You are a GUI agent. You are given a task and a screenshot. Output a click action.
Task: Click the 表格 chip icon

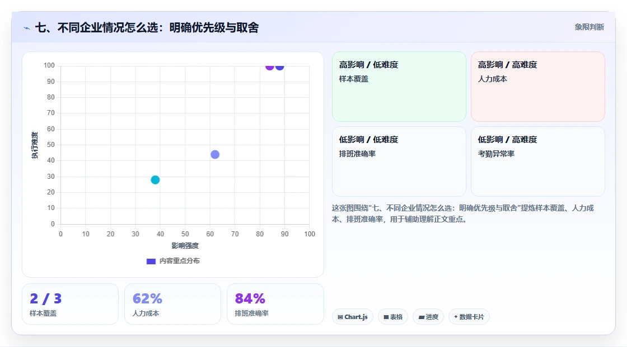[x=386, y=317]
